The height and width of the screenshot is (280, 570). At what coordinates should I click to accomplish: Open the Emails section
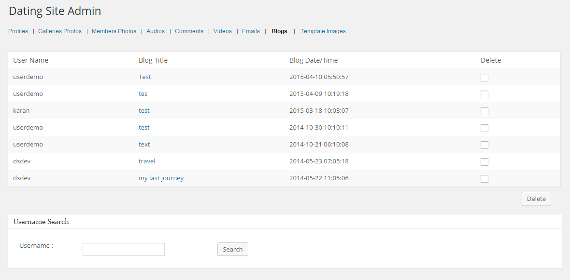click(x=251, y=31)
